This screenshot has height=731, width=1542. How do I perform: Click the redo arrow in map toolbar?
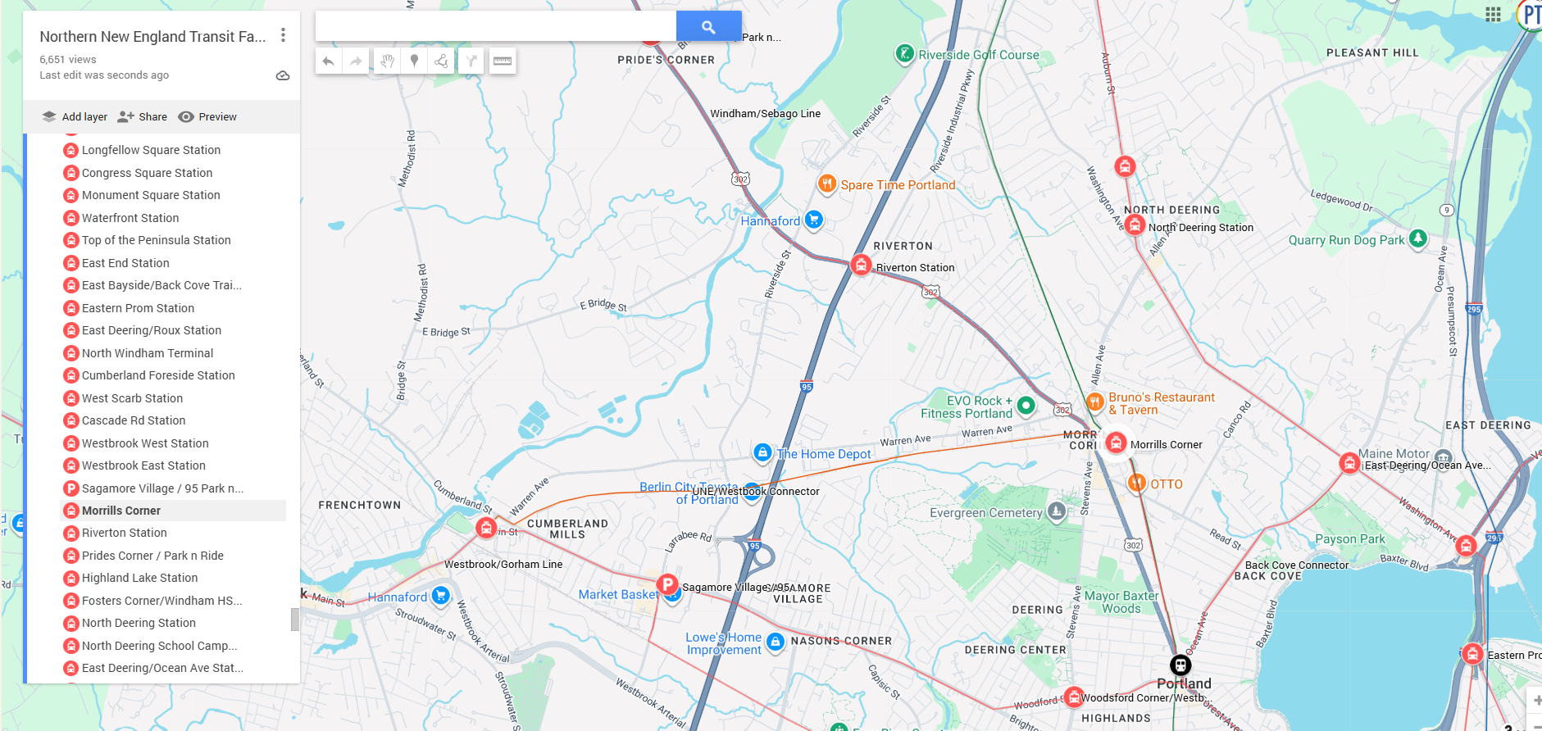pyautogui.click(x=355, y=61)
